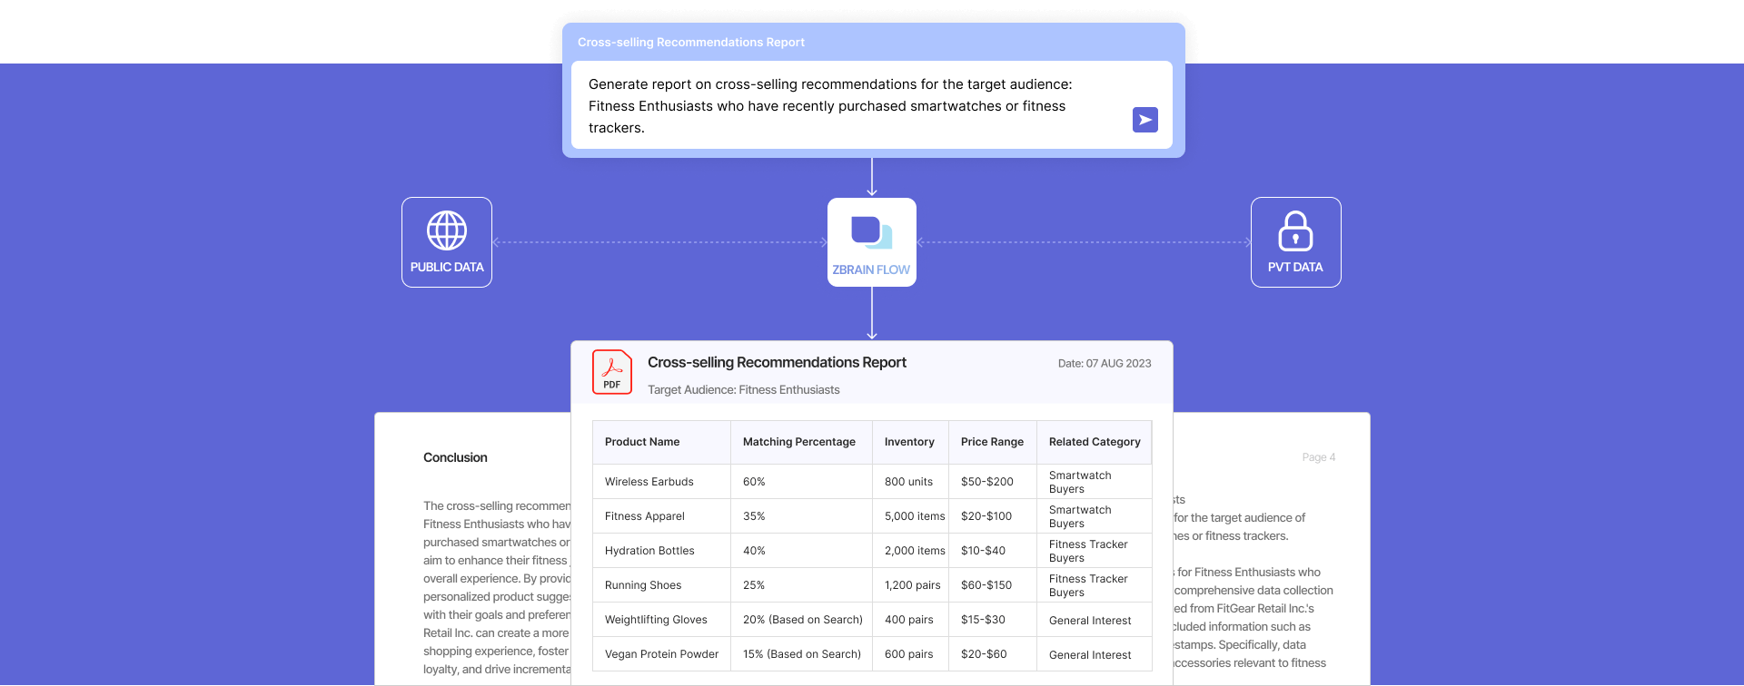Click the Conclusion heading on left page
Viewport: 1744px width, 686px height.
point(455,458)
